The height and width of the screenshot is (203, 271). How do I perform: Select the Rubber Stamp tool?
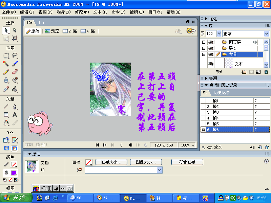[x=15, y=80]
